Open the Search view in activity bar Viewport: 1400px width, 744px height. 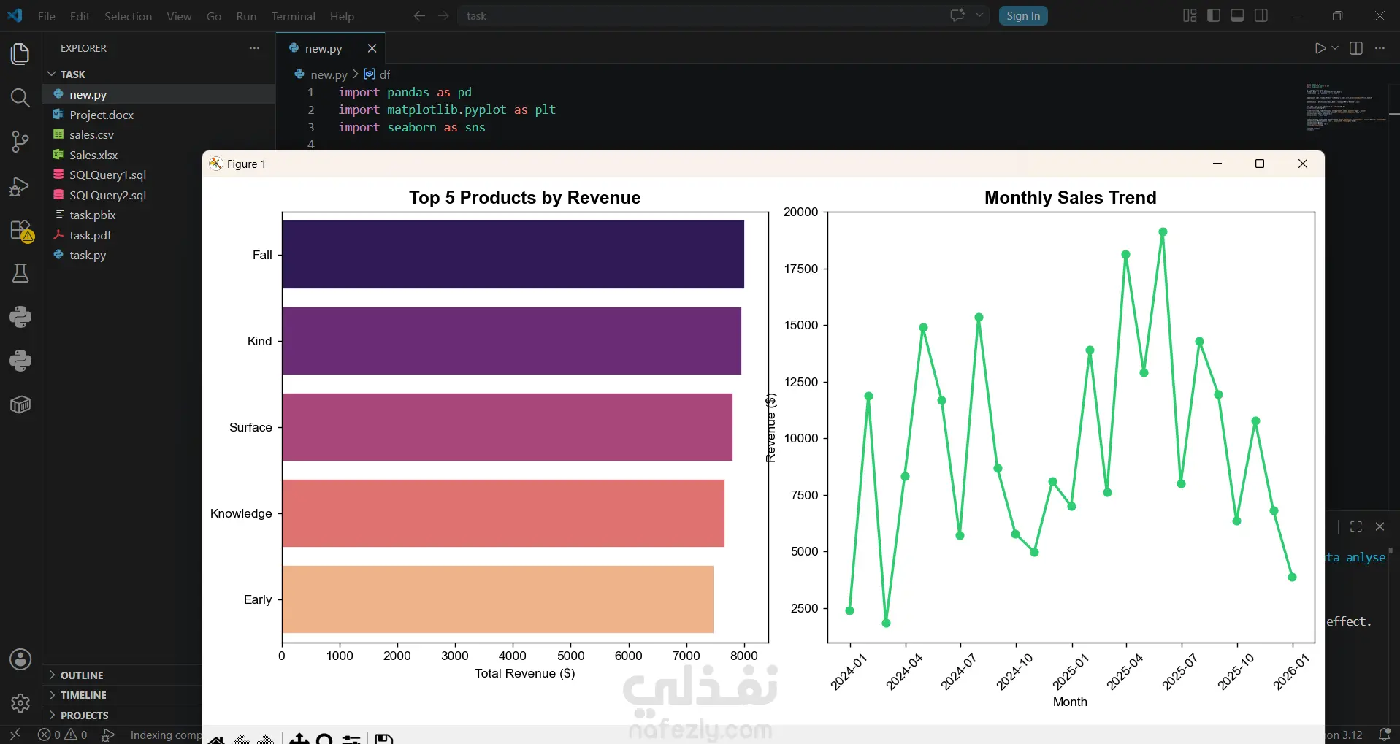[20, 98]
